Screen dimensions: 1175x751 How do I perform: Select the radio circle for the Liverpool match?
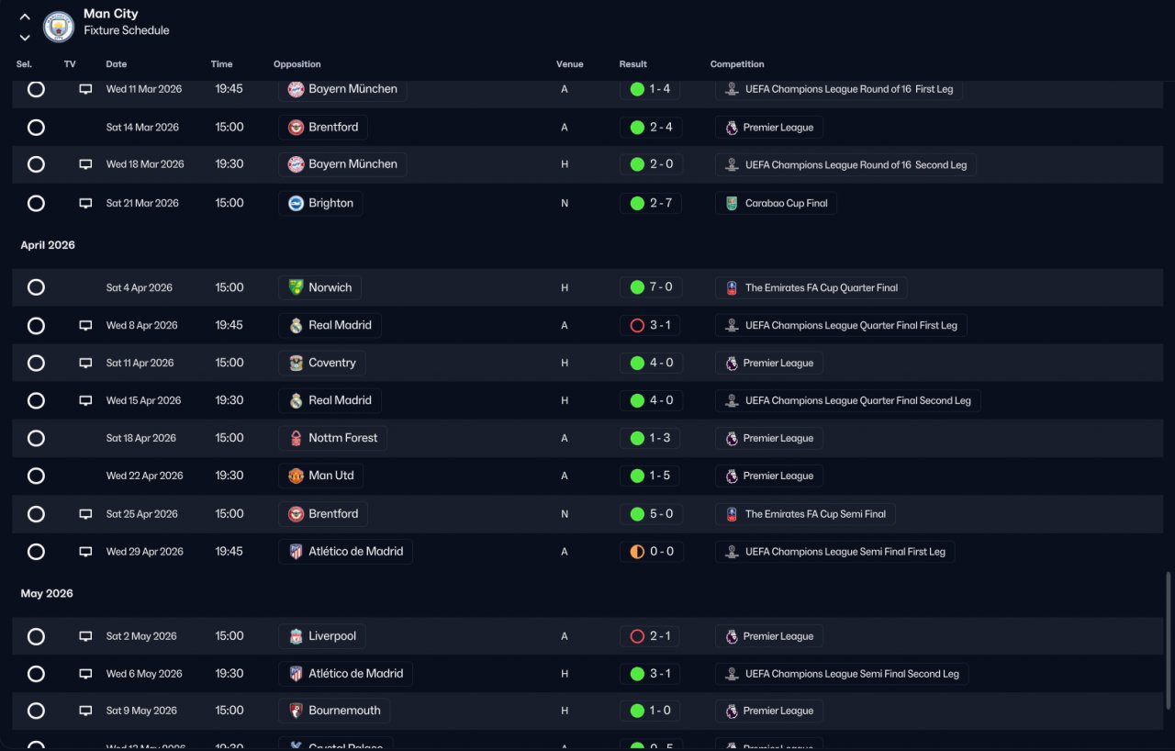pos(36,636)
